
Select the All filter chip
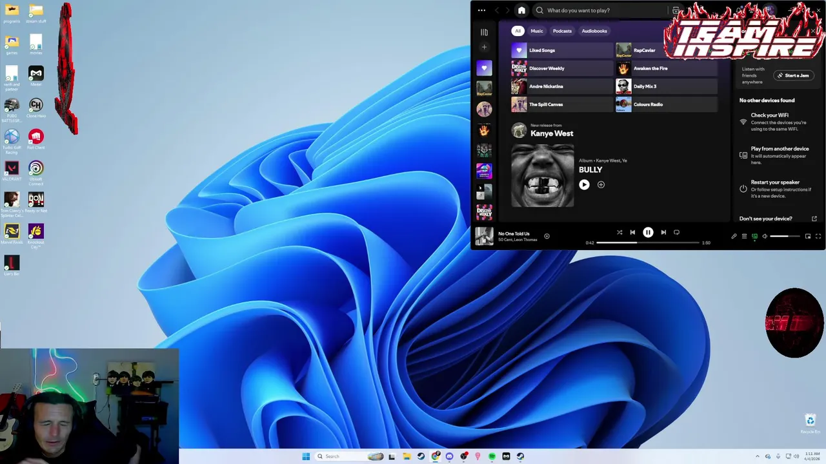click(518, 31)
